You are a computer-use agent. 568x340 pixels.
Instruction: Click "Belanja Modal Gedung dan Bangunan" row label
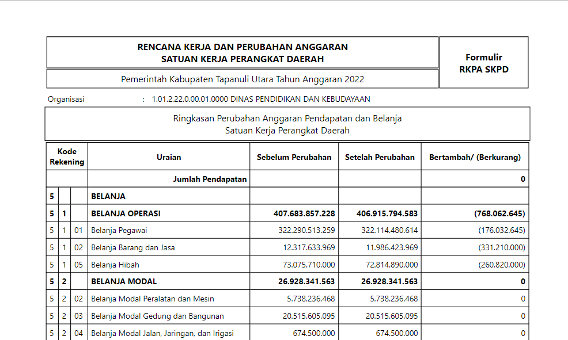(x=157, y=316)
